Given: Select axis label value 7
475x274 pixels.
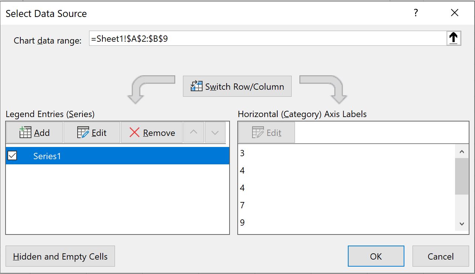Looking at the screenshot, I should (x=242, y=205).
